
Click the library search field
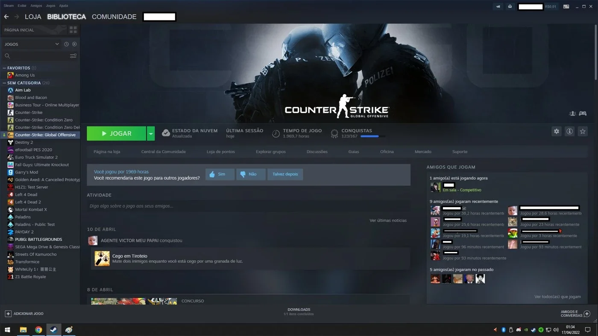coord(35,56)
